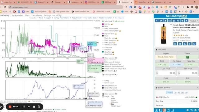Screen dimensions: 199x112
Task: Select the All ranks period
Action: point(186,92)
